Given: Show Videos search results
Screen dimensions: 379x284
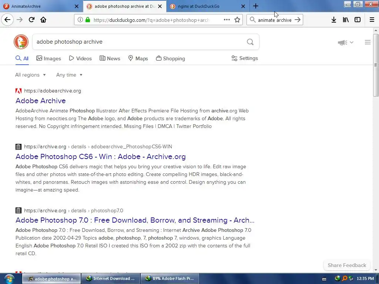Looking at the screenshot, I should (80, 58).
